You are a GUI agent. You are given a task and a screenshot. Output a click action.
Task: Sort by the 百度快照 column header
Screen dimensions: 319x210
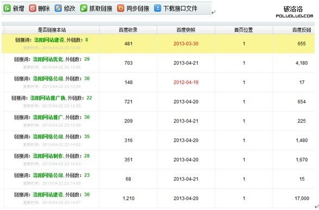coord(186,30)
